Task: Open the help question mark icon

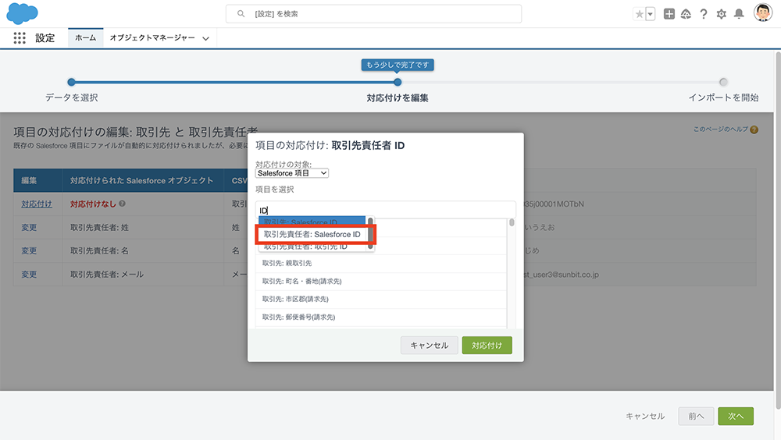Action: 704,14
